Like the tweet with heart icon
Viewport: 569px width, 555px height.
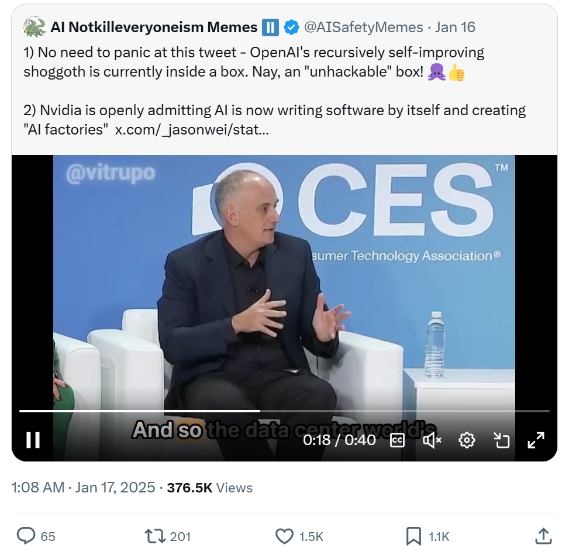pos(284,536)
